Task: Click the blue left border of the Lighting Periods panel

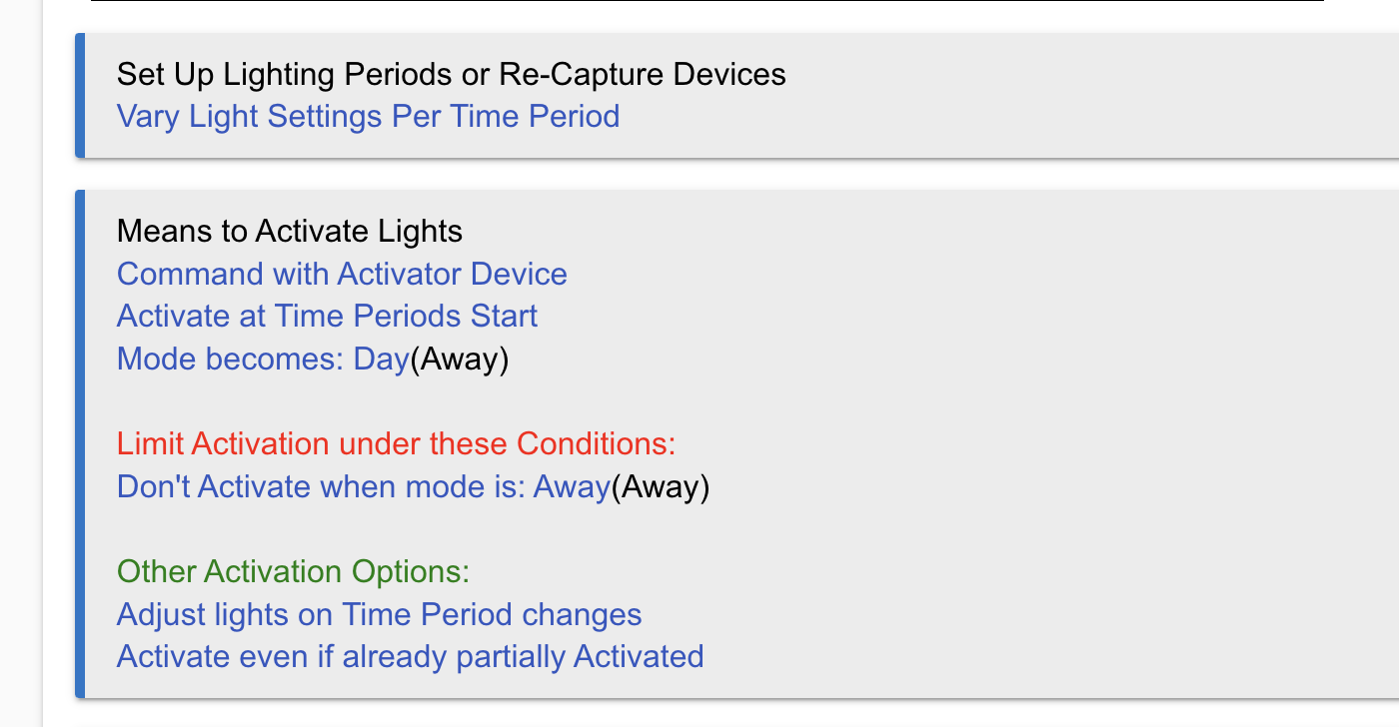Action: click(x=80, y=95)
